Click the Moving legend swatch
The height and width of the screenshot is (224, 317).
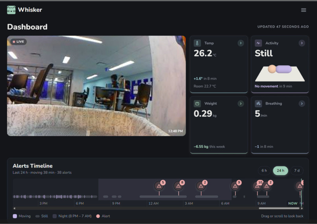point(15,216)
